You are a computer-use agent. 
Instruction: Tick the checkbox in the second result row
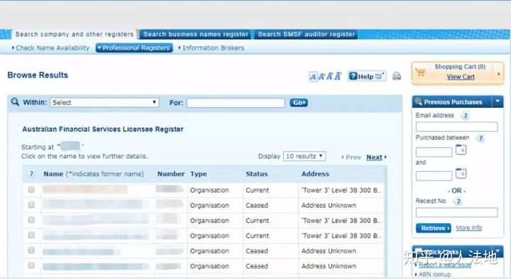click(x=31, y=204)
